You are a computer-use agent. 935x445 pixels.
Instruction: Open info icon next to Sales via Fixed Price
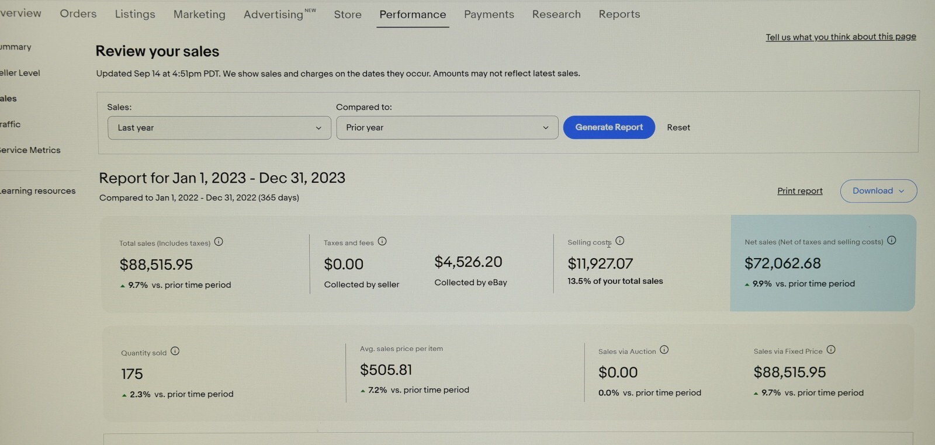click(x=831, y=350)
